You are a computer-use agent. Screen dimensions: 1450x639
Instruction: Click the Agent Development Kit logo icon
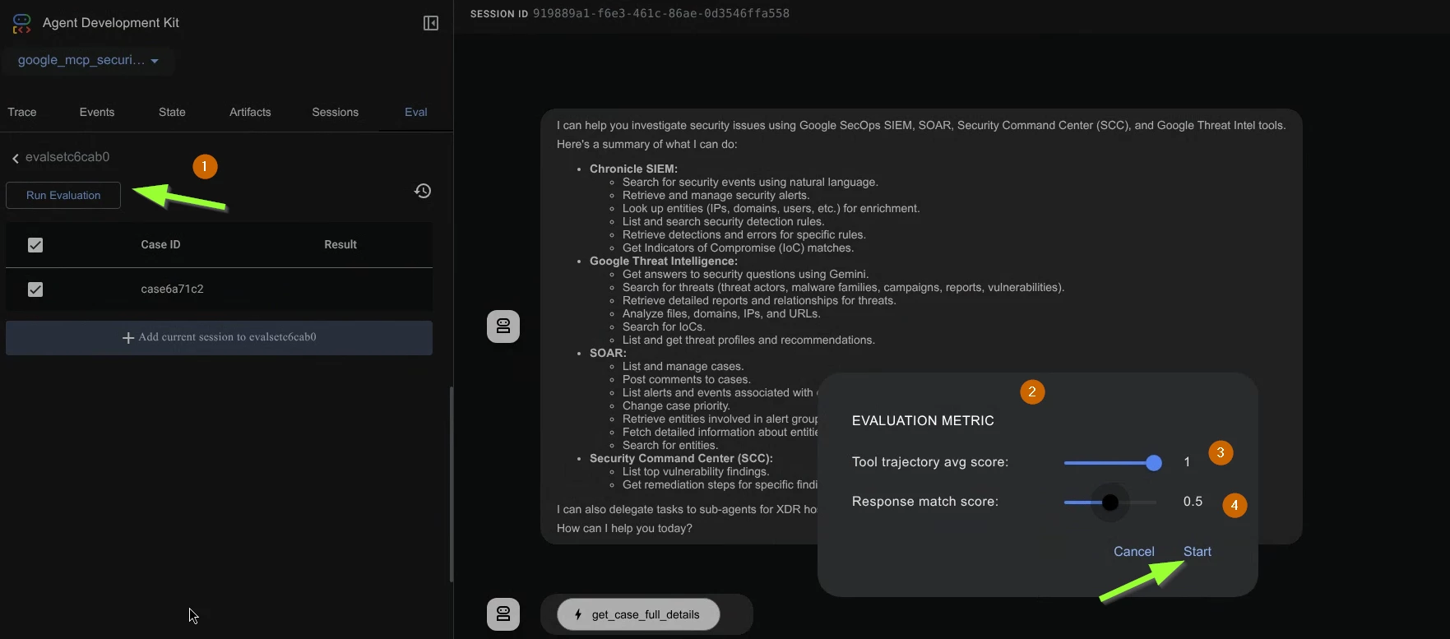tap(22, 23)
